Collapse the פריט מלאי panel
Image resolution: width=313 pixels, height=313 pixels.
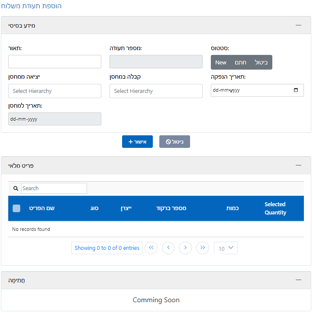click(x=298, y=165)
